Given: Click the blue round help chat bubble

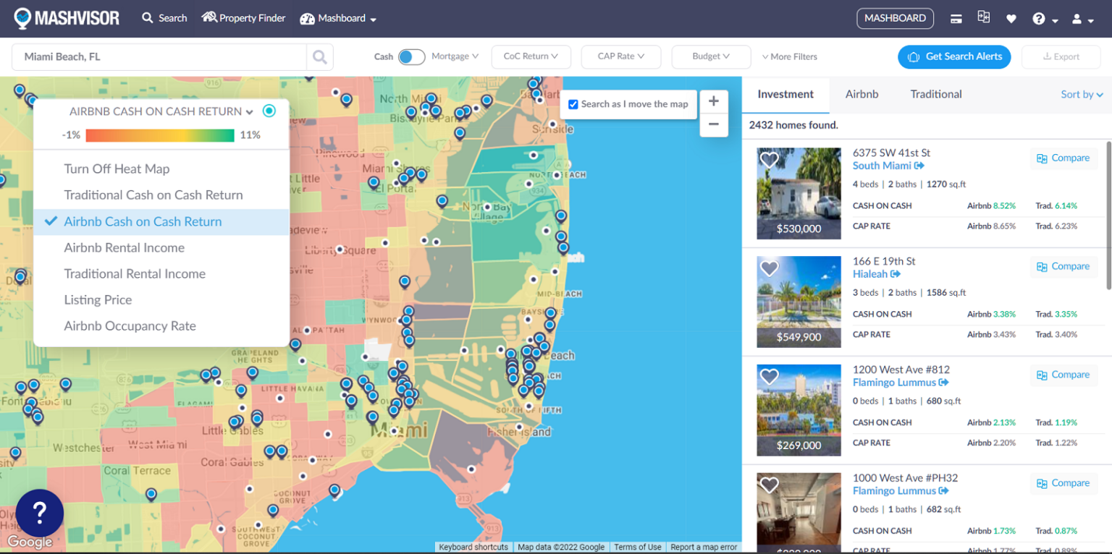Looking at the screenshot, I should 39,513.
